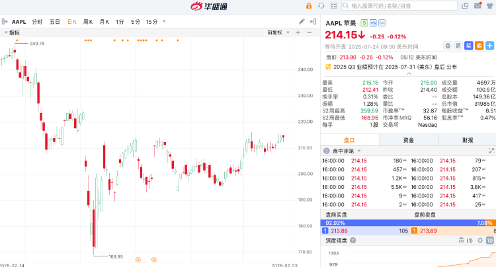Collapse left panel icon beside AAPL
496x267 pixels.
tap(5, 22)
